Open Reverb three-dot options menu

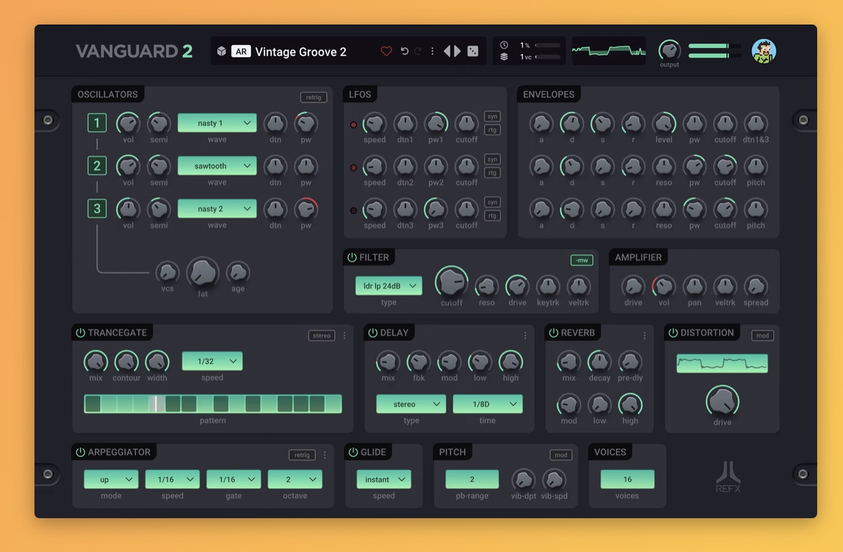point(644,336)
